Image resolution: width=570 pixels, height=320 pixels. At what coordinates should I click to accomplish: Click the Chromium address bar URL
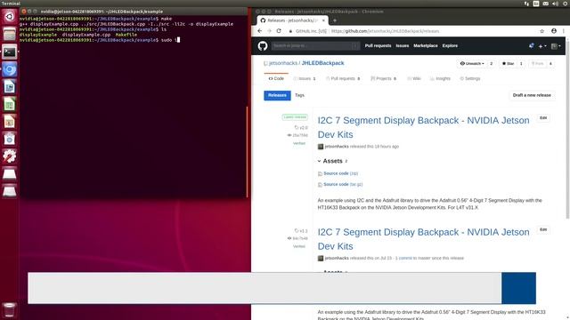coord(386,31)
